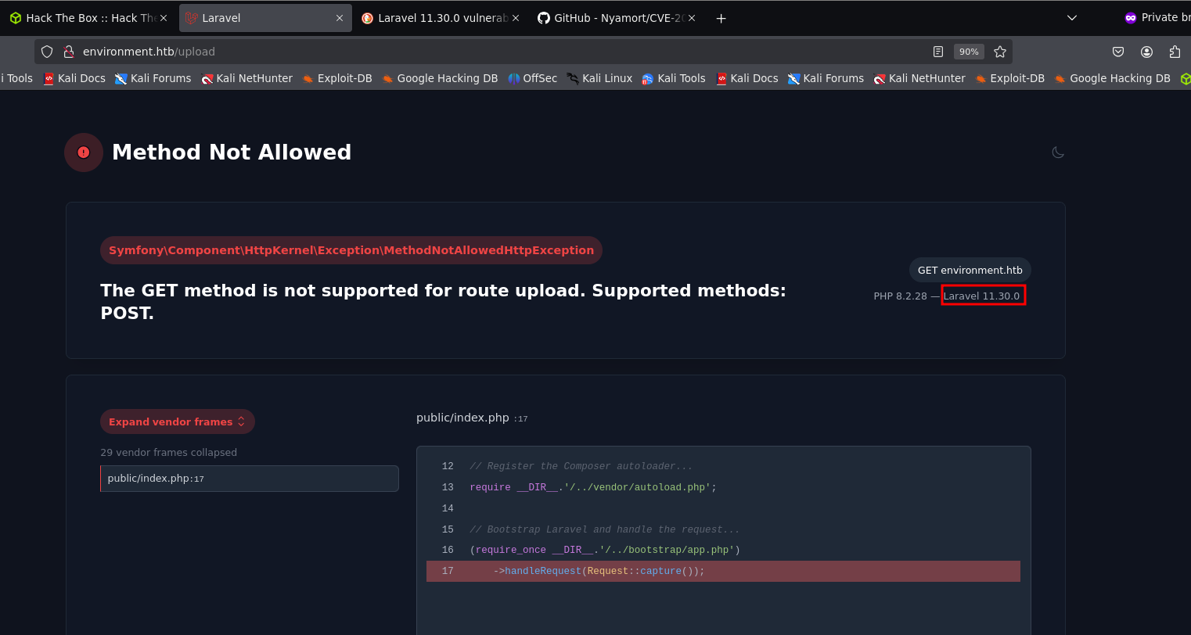Click the Hack The Box tab favicon
The image size is (1191, 635).
tap(16, 18)
